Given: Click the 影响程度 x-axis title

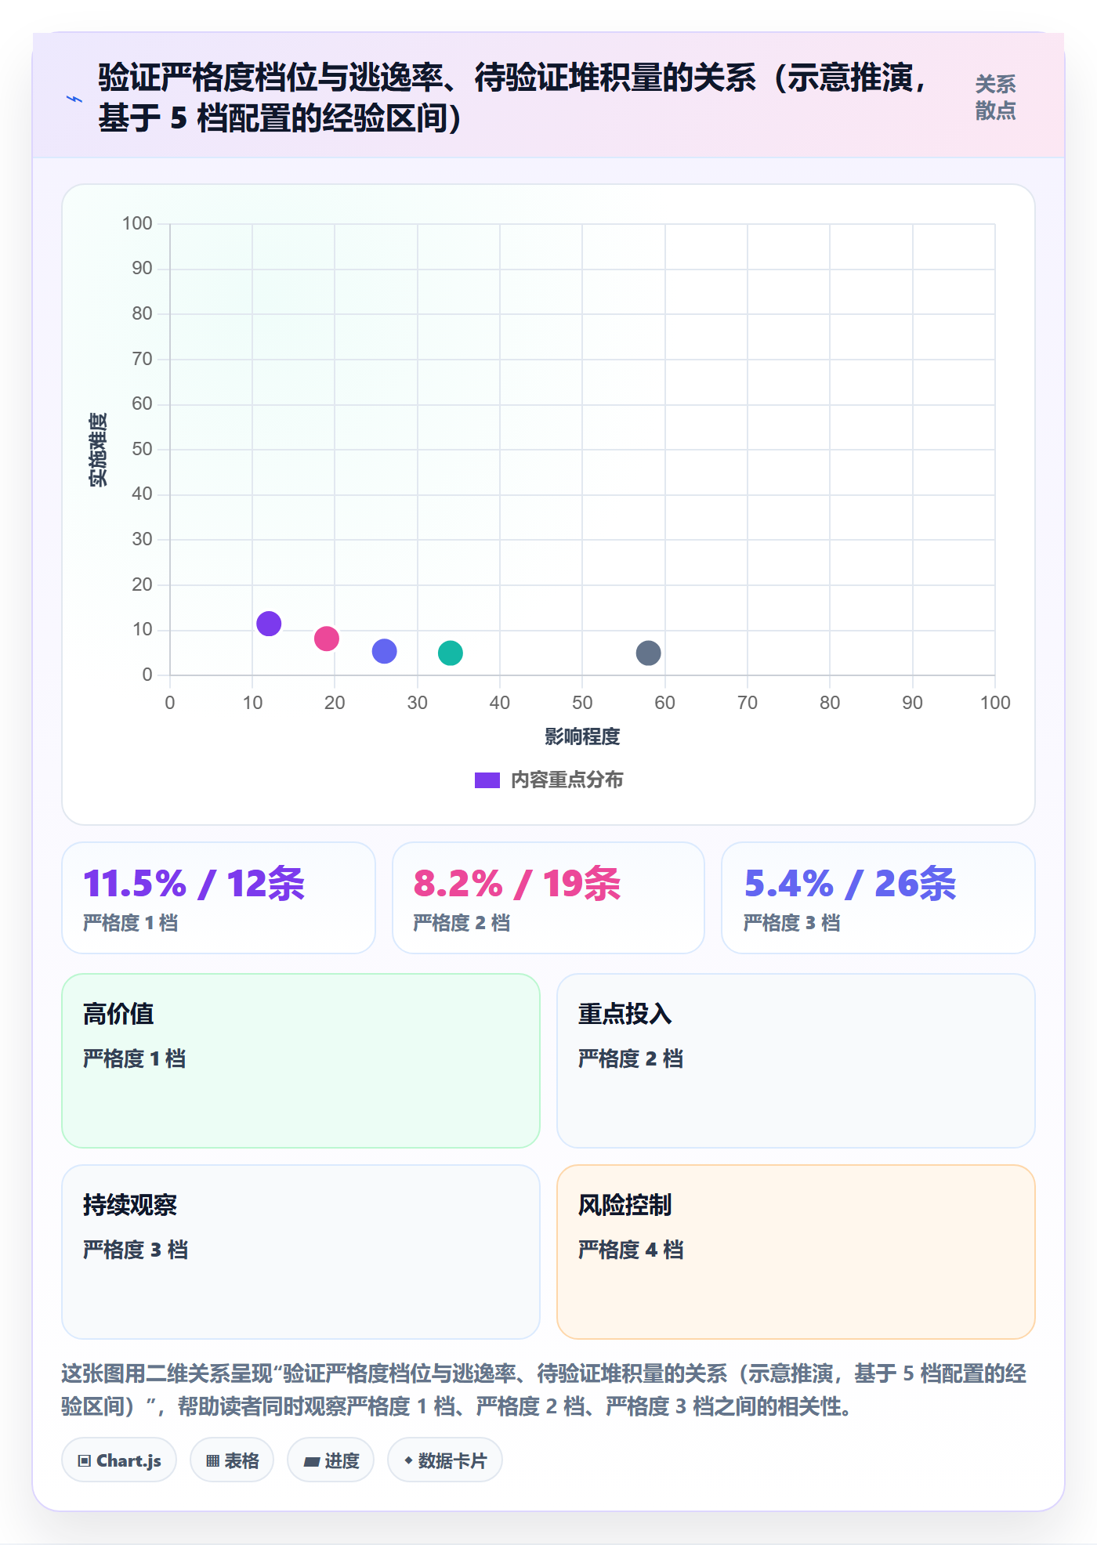Looking at the screenshot, I should [582, 736].
